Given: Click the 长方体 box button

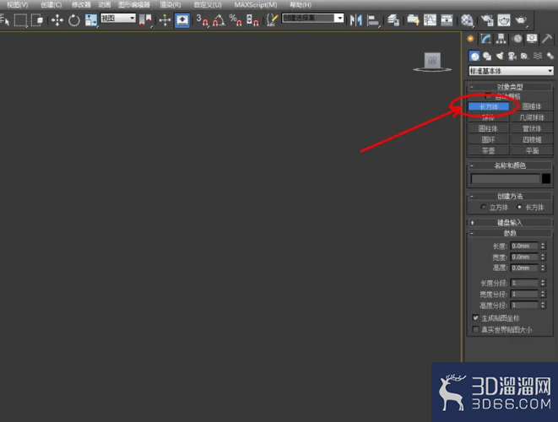Looking at the screenshot, I should (489, 106).
